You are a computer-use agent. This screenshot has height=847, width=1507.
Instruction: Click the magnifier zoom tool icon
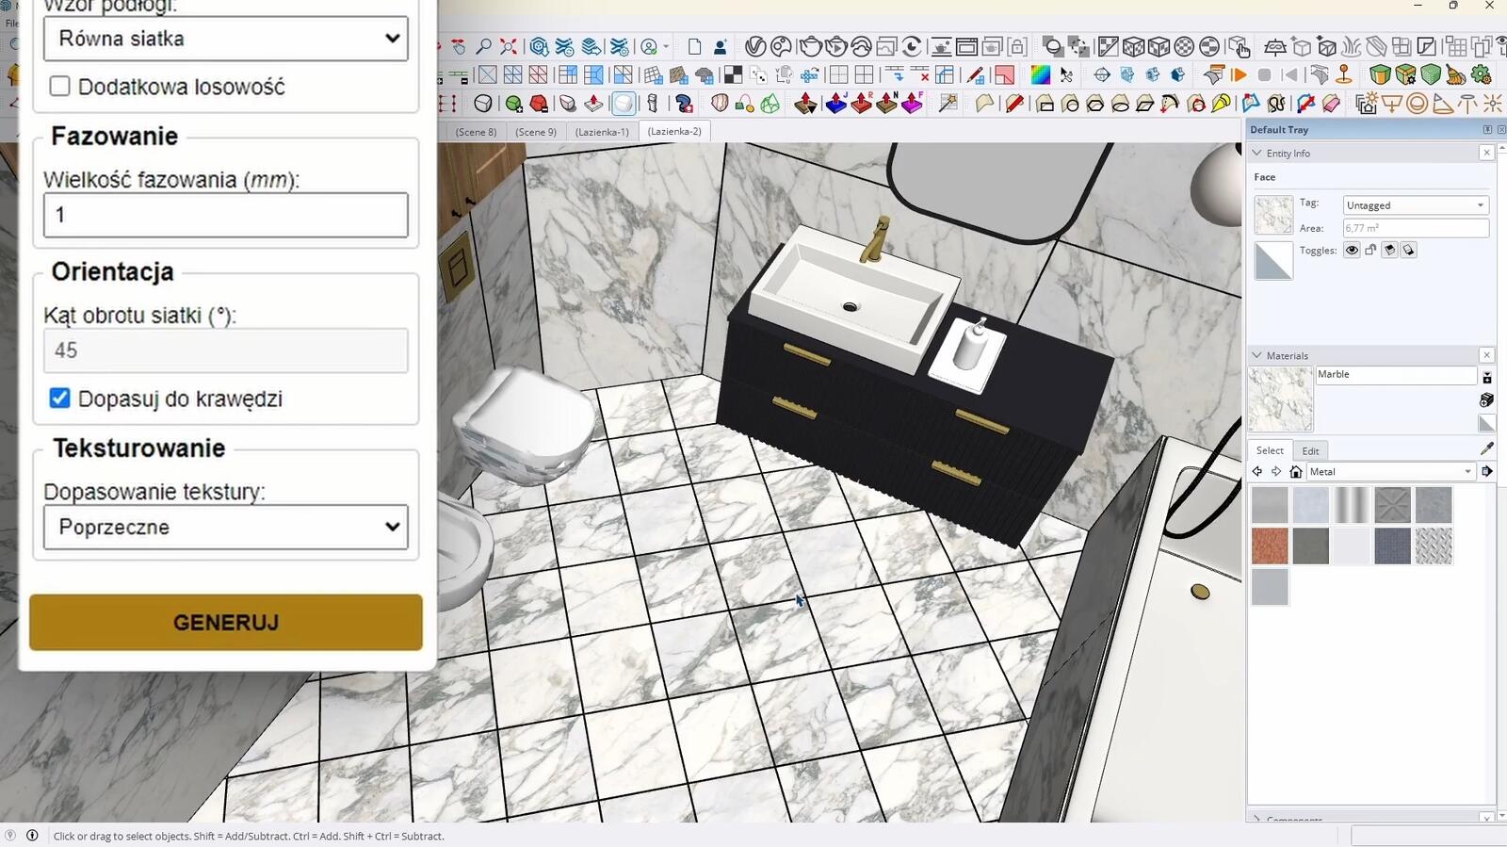click(x=483, y=46)
